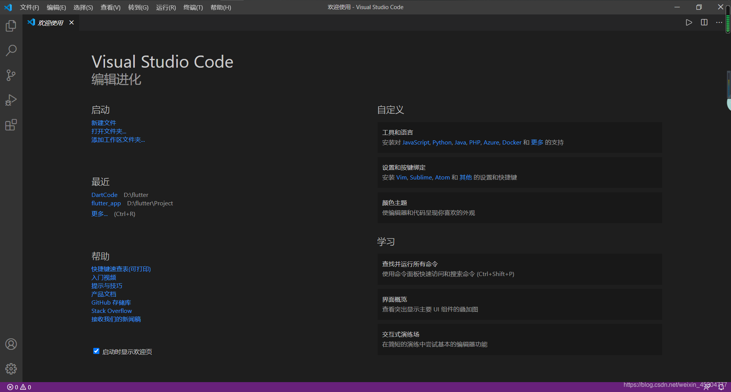The width and height of the screenshot is (731, 392).
Task: Install Docker support link
Action: [x=512, y=142]
